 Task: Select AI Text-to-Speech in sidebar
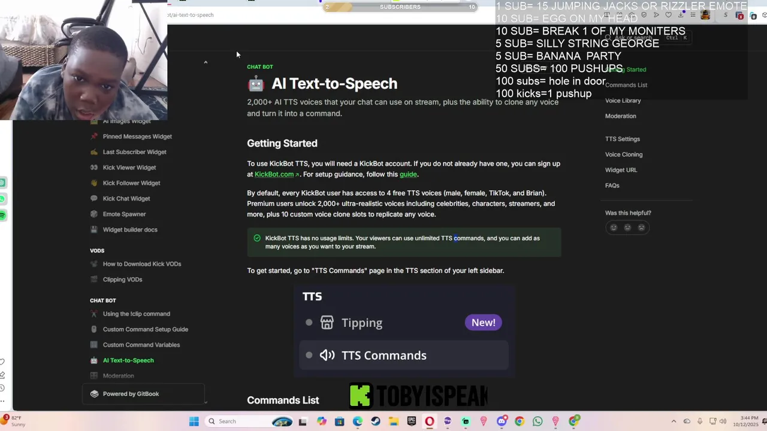(128, 360)
